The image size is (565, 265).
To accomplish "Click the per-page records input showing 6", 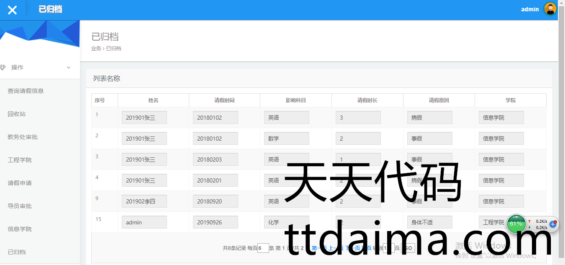I will point(263,248).
